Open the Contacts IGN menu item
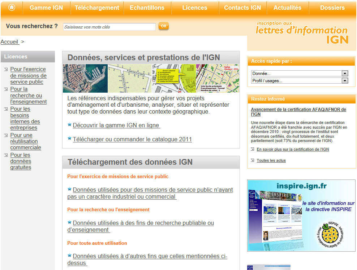 click(242, 8)
